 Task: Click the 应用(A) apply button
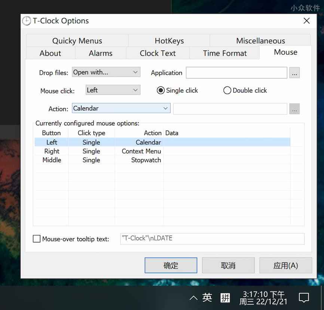pyautogui.click(x=285, y=266)
